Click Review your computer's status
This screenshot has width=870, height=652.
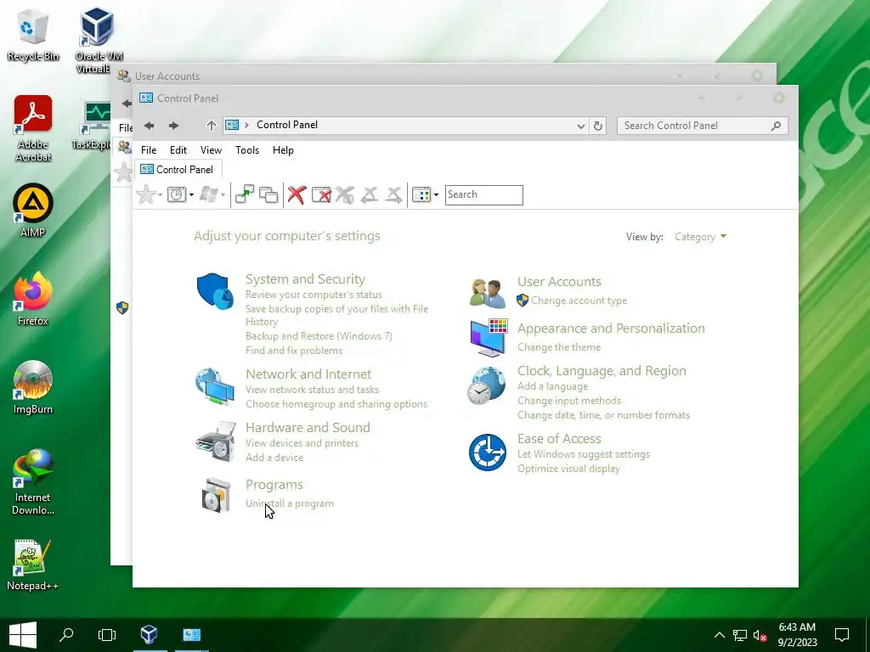click(314, 295)
